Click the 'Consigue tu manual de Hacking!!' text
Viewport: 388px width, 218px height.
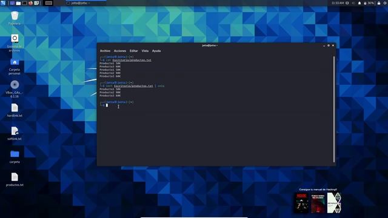pos(318,190)
